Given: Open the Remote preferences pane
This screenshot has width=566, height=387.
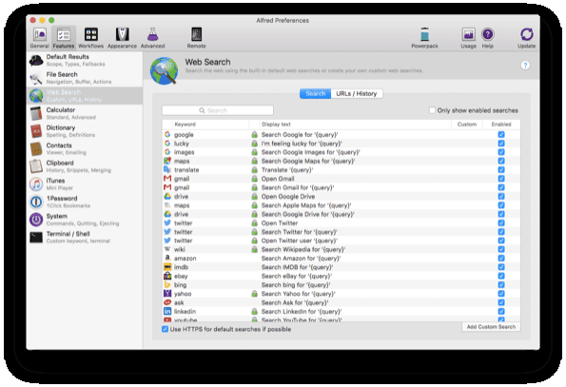Looking at the screenshot, I should coord(196,38).
